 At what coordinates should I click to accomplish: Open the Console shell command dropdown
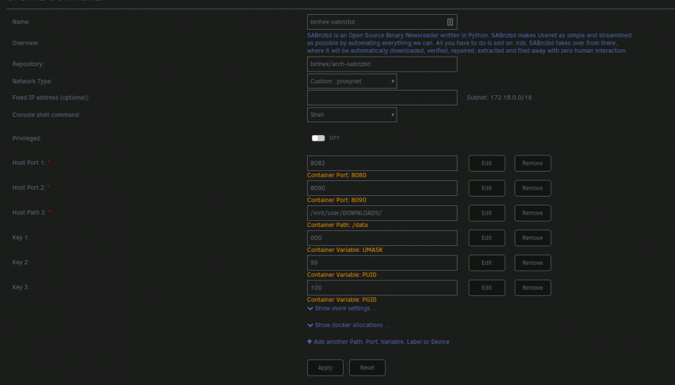(352, 115)
